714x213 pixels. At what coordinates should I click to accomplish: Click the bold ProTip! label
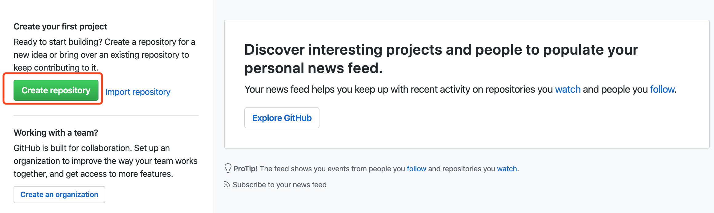(245, 169)
